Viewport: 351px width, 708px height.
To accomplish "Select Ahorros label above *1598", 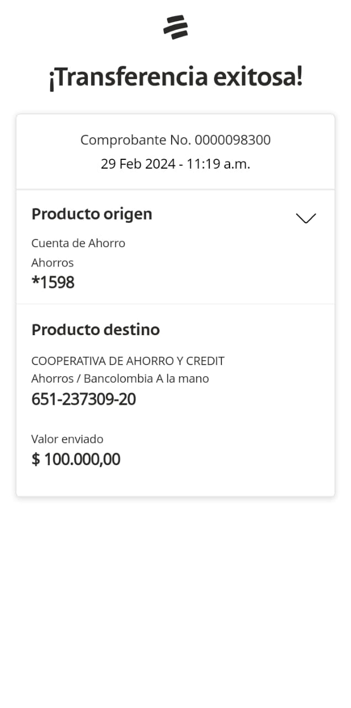I will (52, 263).
